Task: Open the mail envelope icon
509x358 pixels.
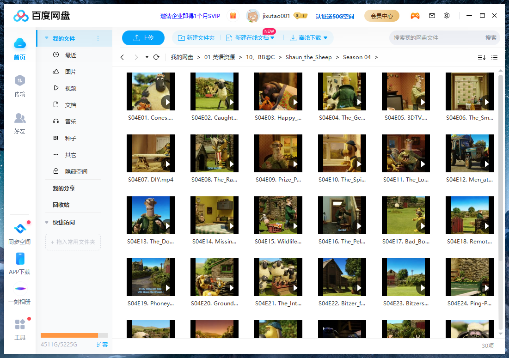Action: [432, 16]
